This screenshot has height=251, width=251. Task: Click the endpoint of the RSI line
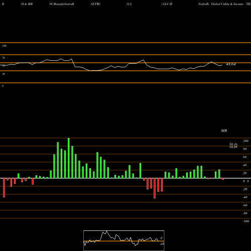(222, 65)
